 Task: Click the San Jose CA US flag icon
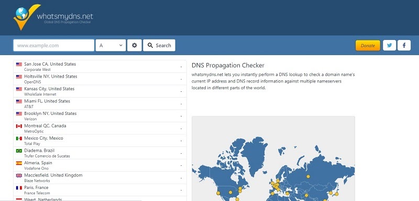[x=19, y=64]
